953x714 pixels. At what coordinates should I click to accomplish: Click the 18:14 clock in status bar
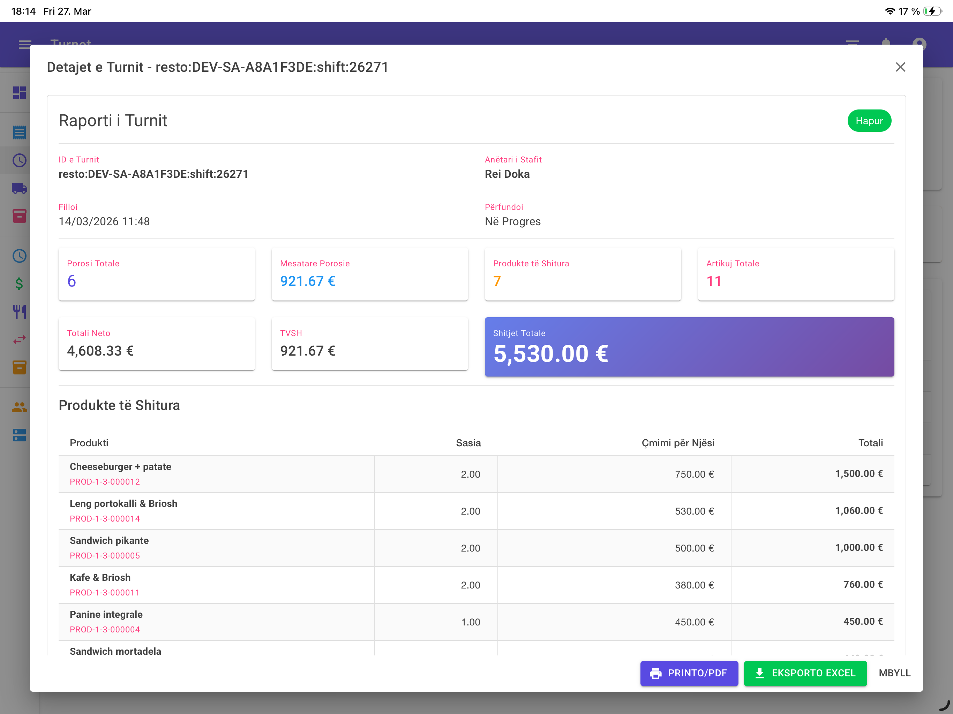coord(23,11)
